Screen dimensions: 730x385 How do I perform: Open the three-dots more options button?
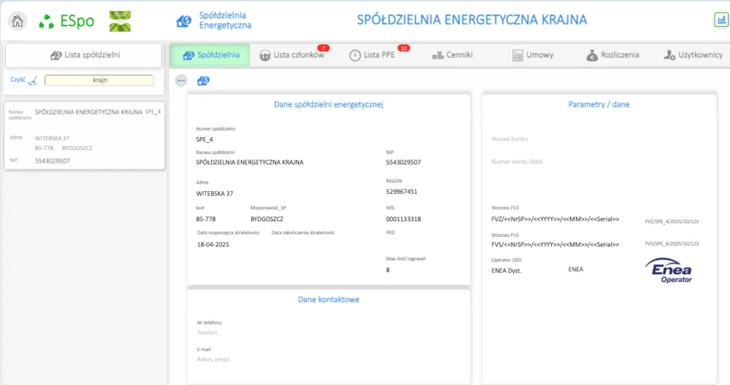[x=181, y=80]
